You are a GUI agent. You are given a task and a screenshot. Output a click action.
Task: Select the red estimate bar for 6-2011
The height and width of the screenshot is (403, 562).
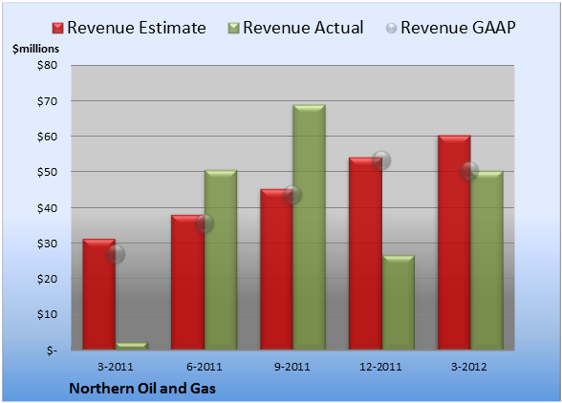tap(187, 283)
